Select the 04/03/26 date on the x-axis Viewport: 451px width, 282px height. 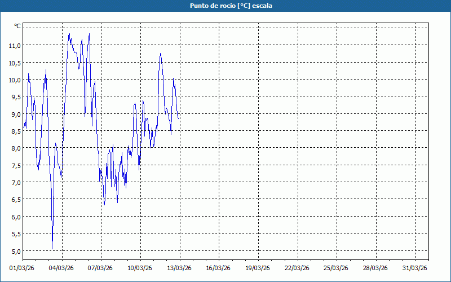(x=62, y=268)
